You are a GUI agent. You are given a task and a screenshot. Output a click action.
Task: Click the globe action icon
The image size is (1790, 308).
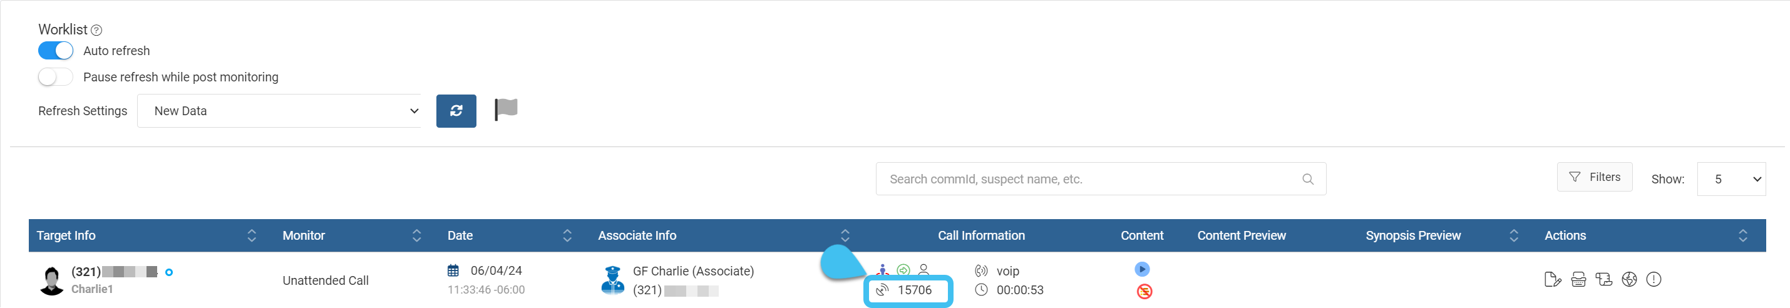click(1629, 279)
